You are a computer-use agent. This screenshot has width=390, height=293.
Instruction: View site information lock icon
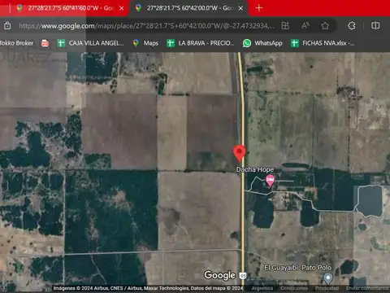[x=7, y=26]
